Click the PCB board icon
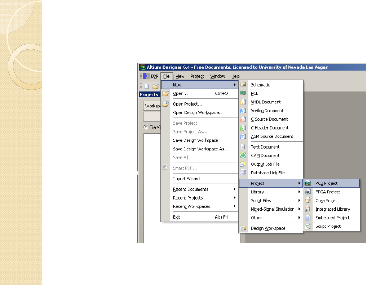 243,93
